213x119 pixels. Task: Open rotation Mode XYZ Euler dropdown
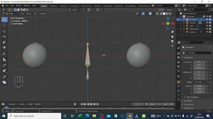click(x=199, y=82)
